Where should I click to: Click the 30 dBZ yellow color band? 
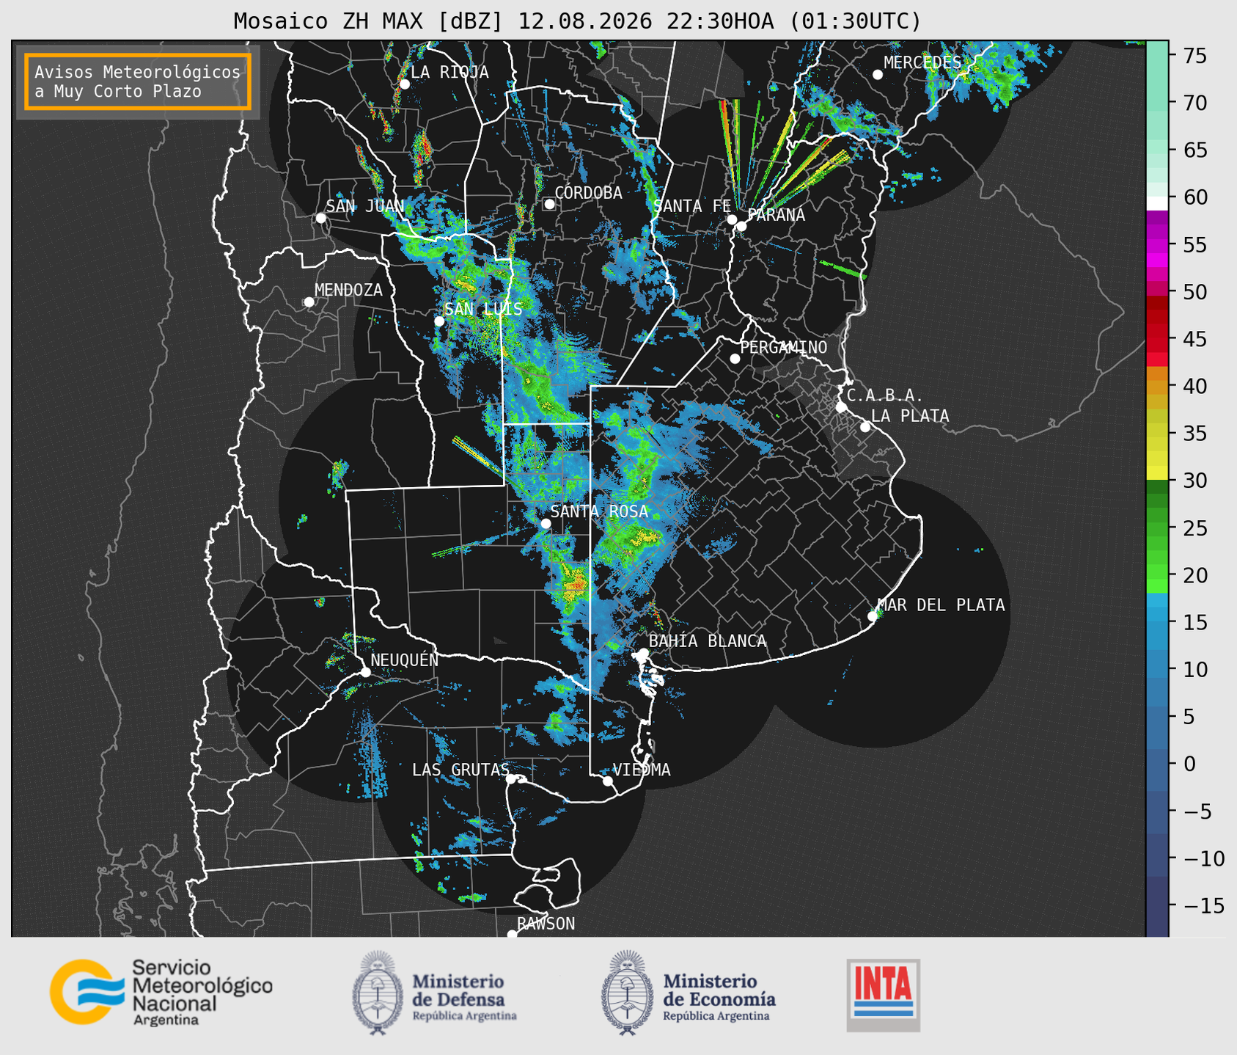(1156, 475)
